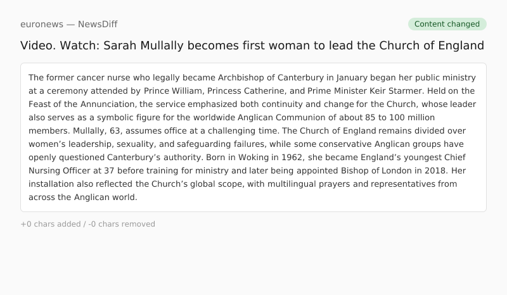Click the chars added and removed summary
The image size is (507, 295).
[x=87, y=224]
